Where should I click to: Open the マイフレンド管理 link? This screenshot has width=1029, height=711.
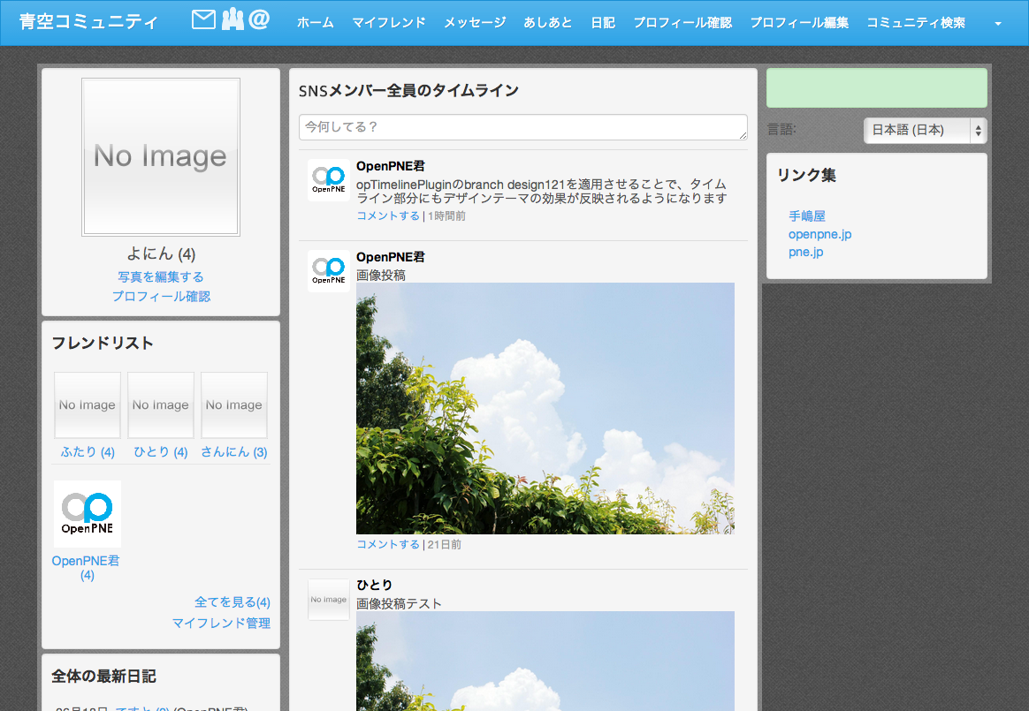[221, 623]
